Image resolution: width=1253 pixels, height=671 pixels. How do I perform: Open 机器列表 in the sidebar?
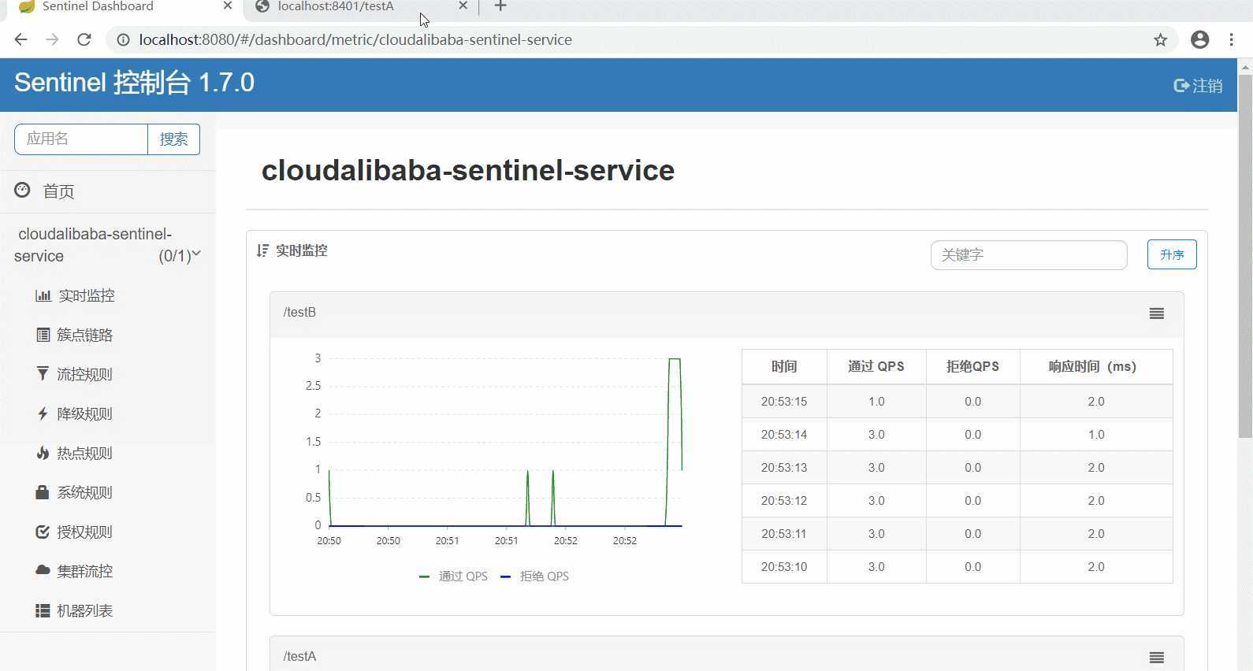point(85,610)
